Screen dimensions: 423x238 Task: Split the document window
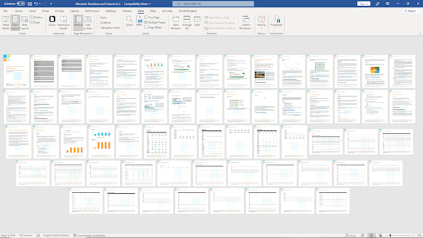(197, 21)
